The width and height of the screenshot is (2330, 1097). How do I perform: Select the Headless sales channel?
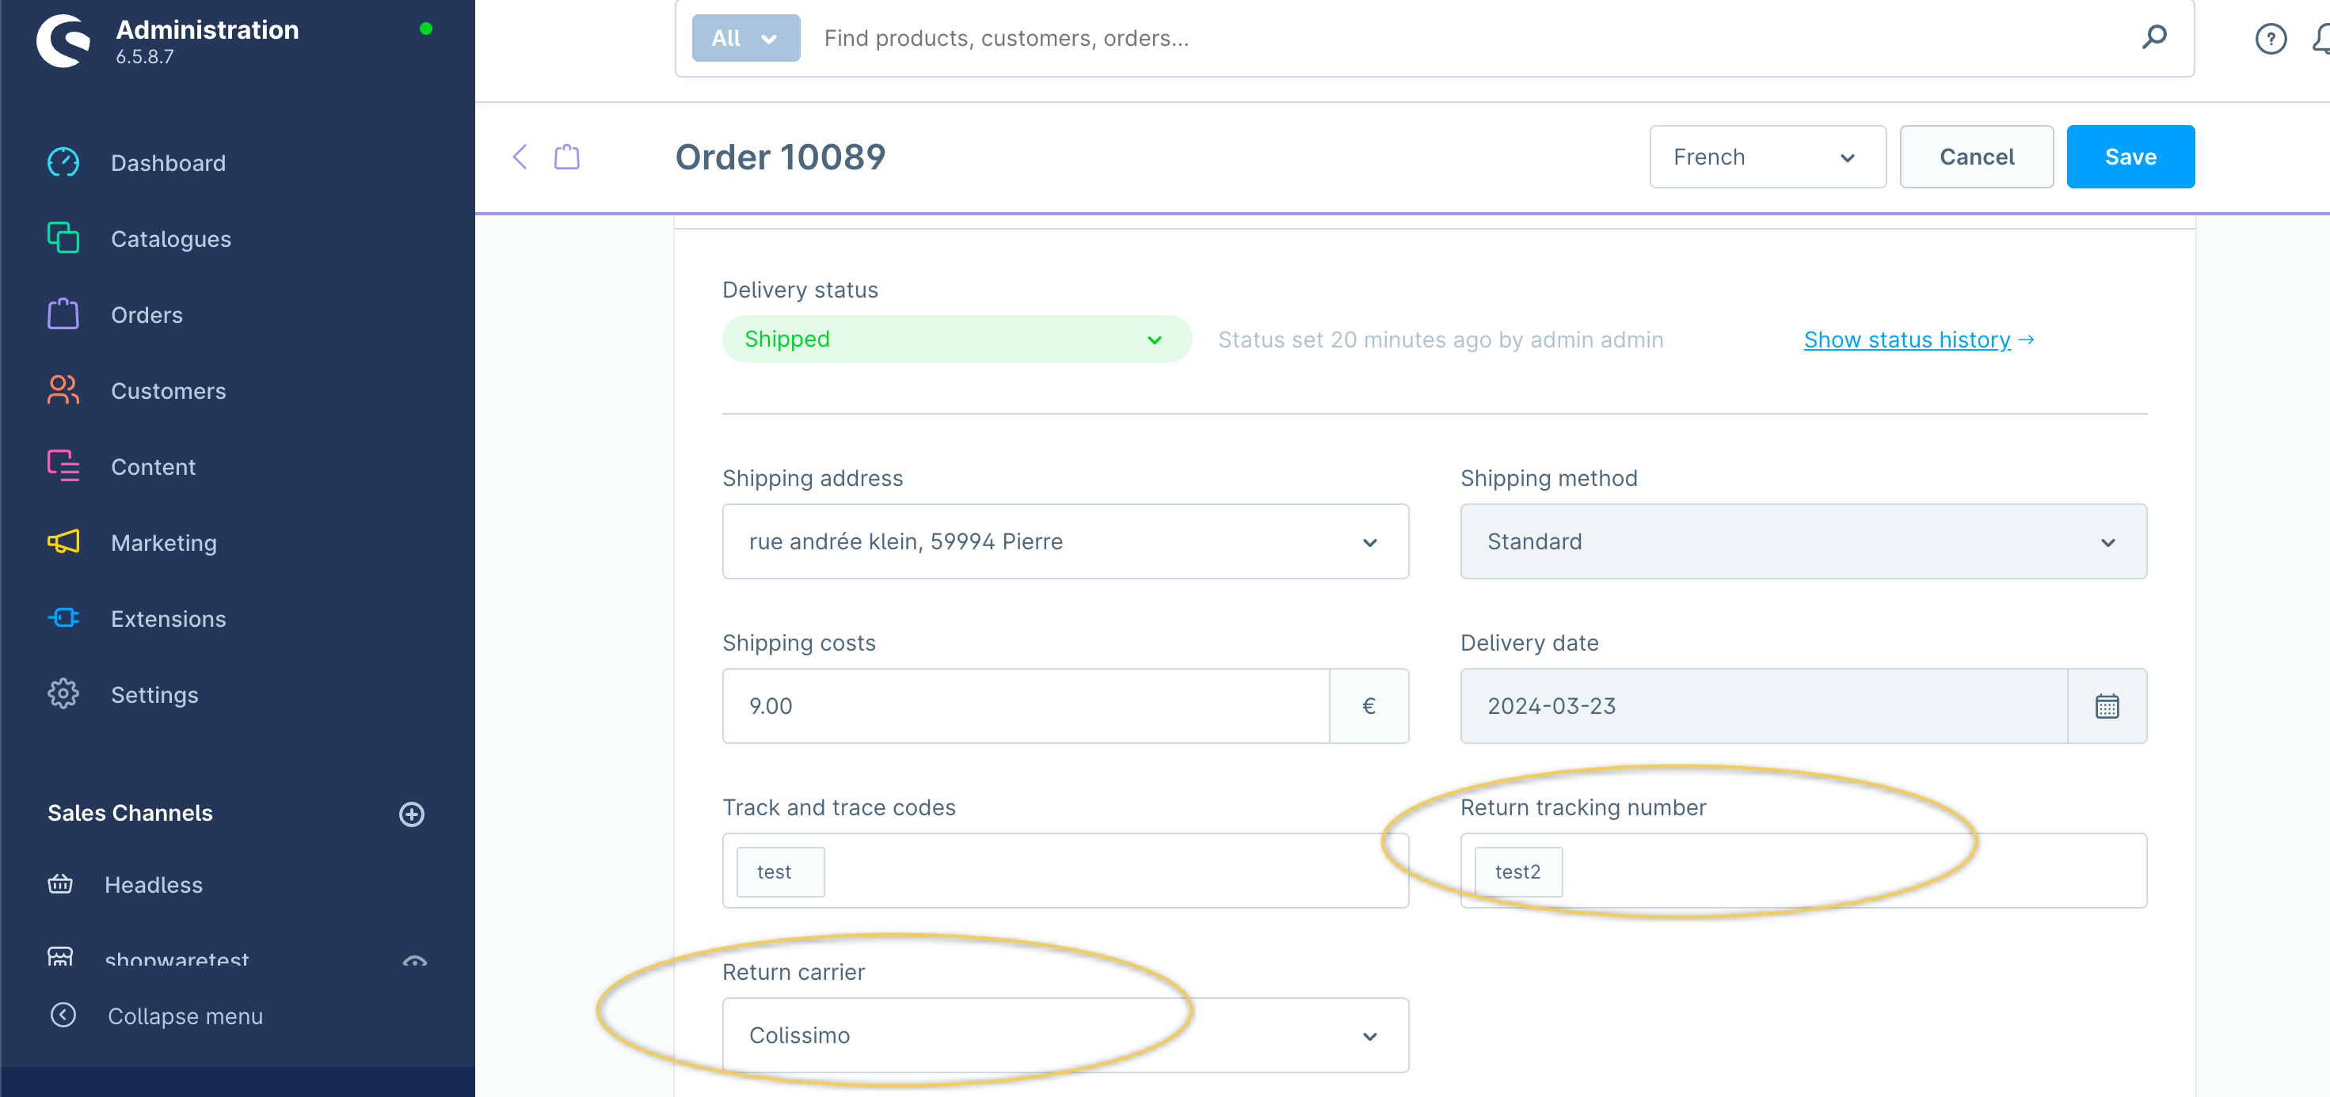[153, 885]
